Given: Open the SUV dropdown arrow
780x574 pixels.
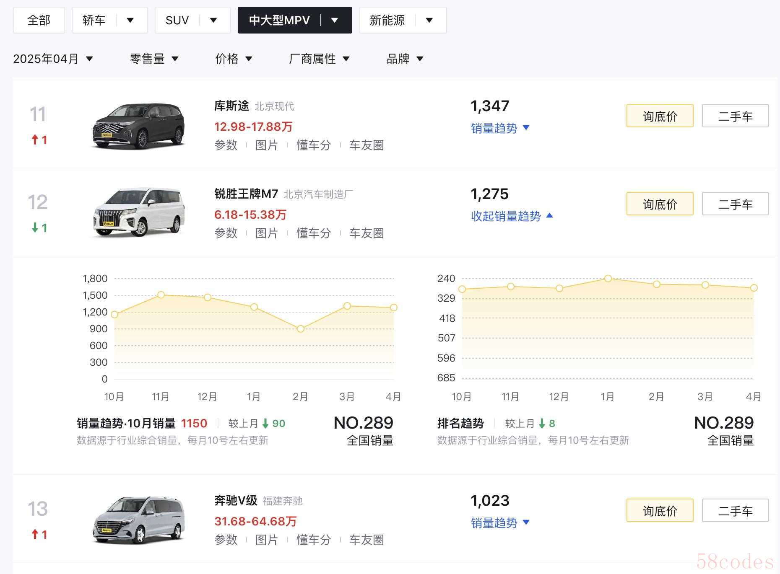Looking at the screenshot, I should coord(213,20).
